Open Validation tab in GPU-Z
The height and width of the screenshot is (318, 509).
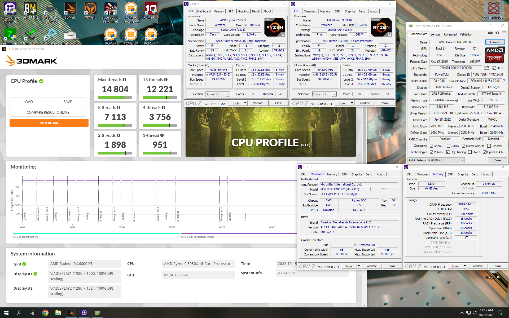point(466,34)
